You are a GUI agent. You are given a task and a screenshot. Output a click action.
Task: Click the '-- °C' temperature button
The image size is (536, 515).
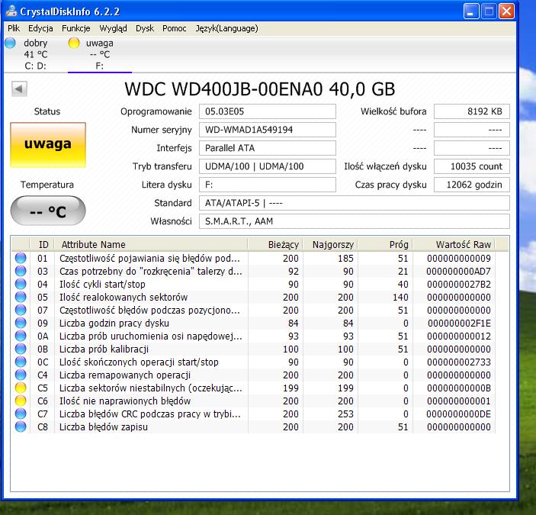pyautogui.click(x=48, y=211)
